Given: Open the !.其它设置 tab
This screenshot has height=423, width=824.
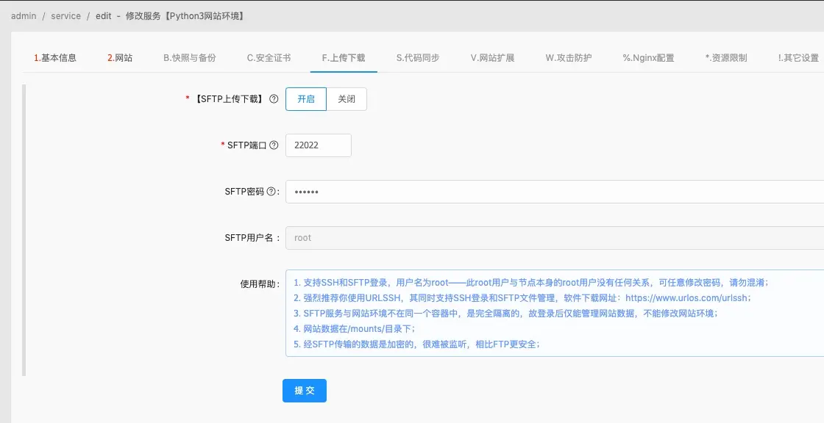Looking at the screenshot, I should 798,58.
